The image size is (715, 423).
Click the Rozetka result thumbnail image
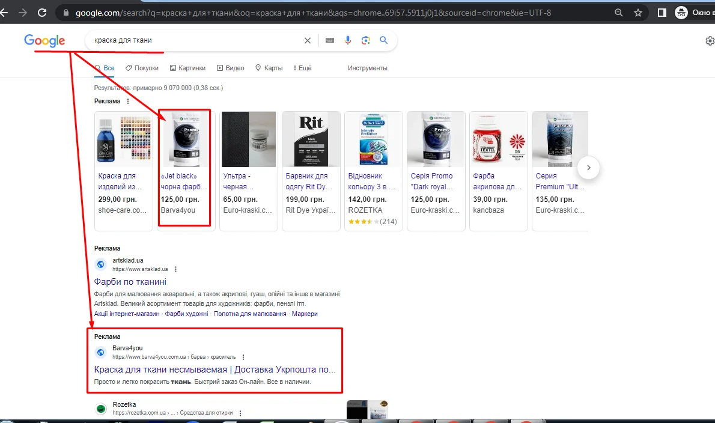tap(367, 410)
